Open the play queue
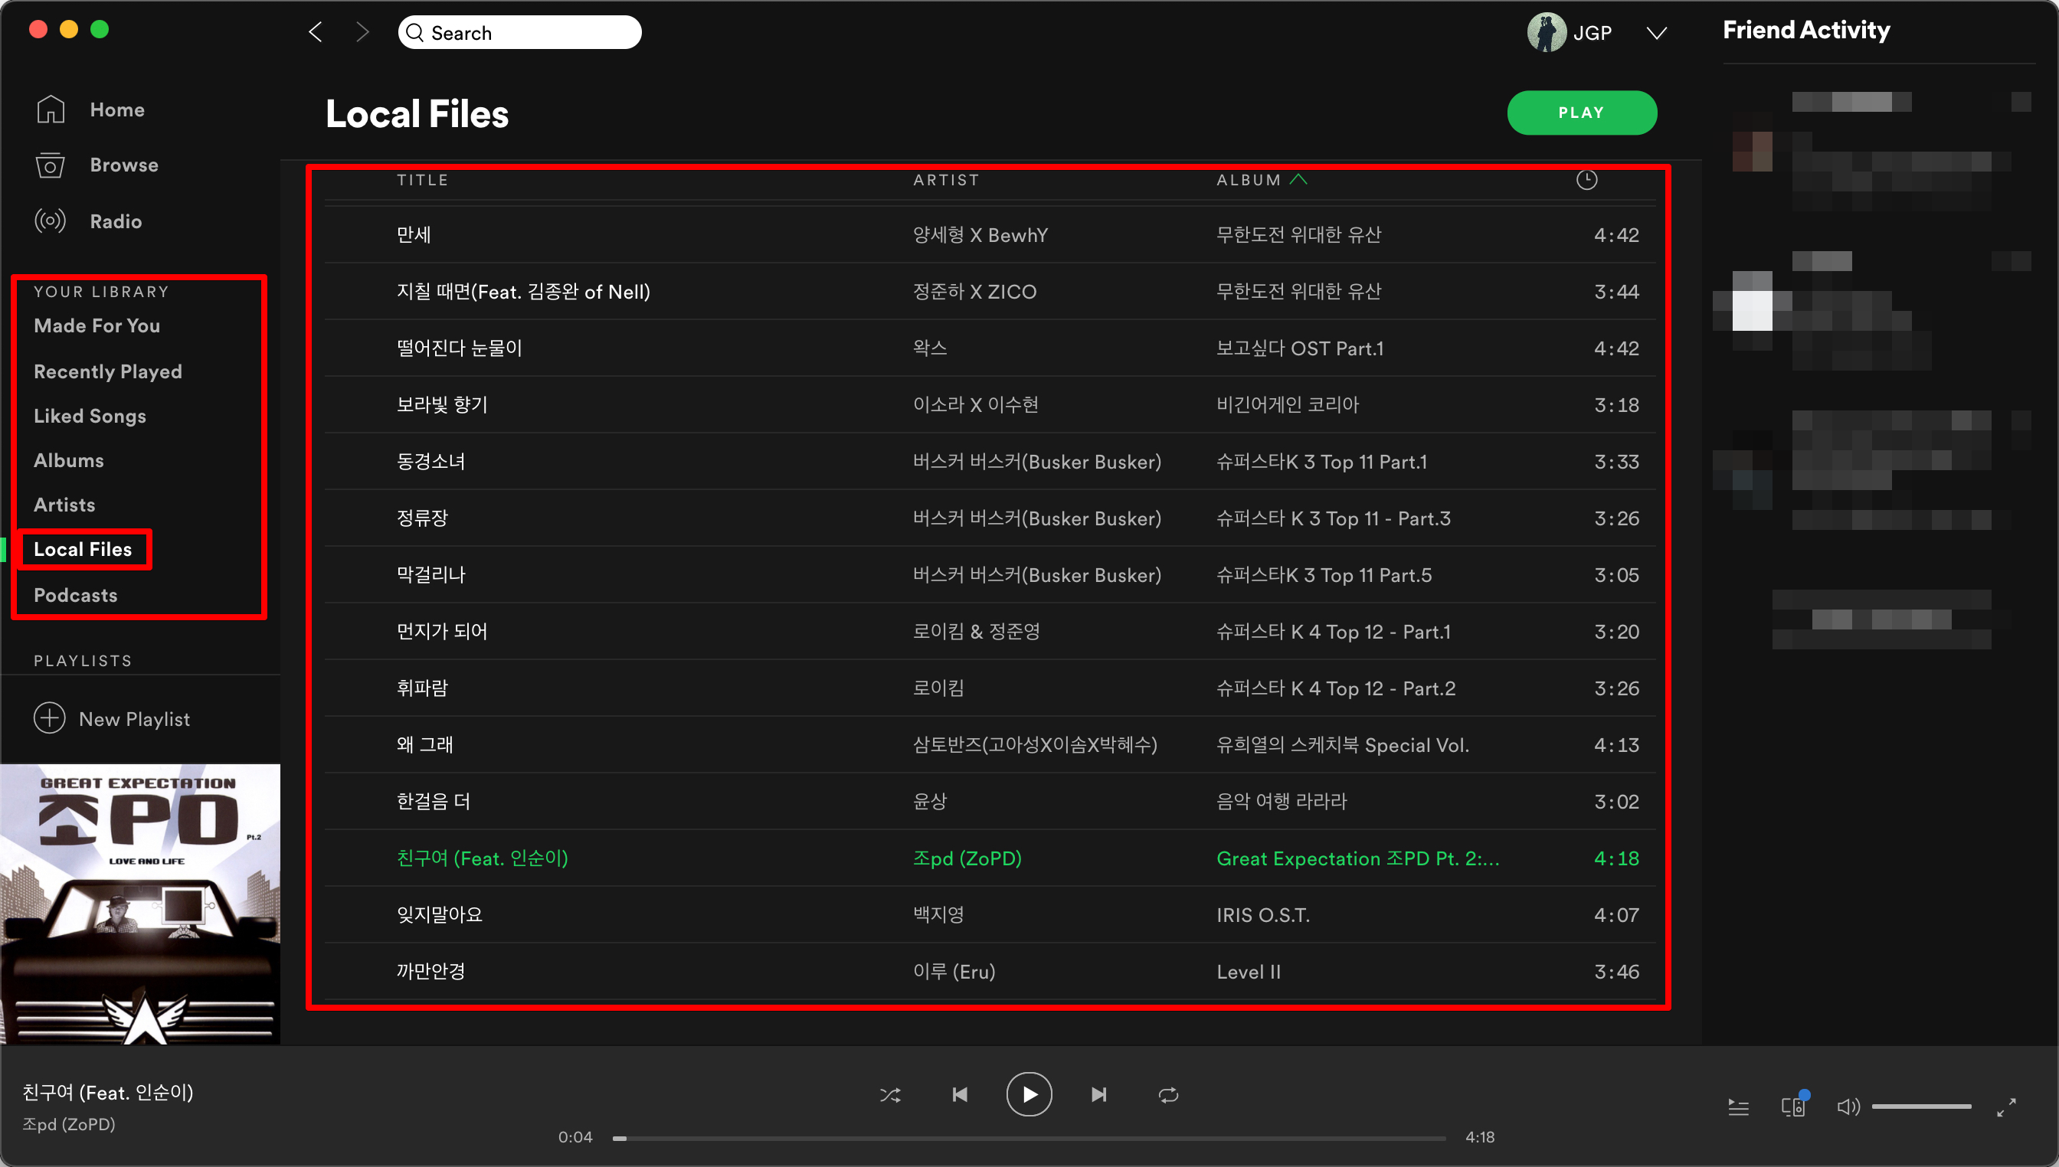Viewport: 2059px width, 1167px height. [1738, 1108]
